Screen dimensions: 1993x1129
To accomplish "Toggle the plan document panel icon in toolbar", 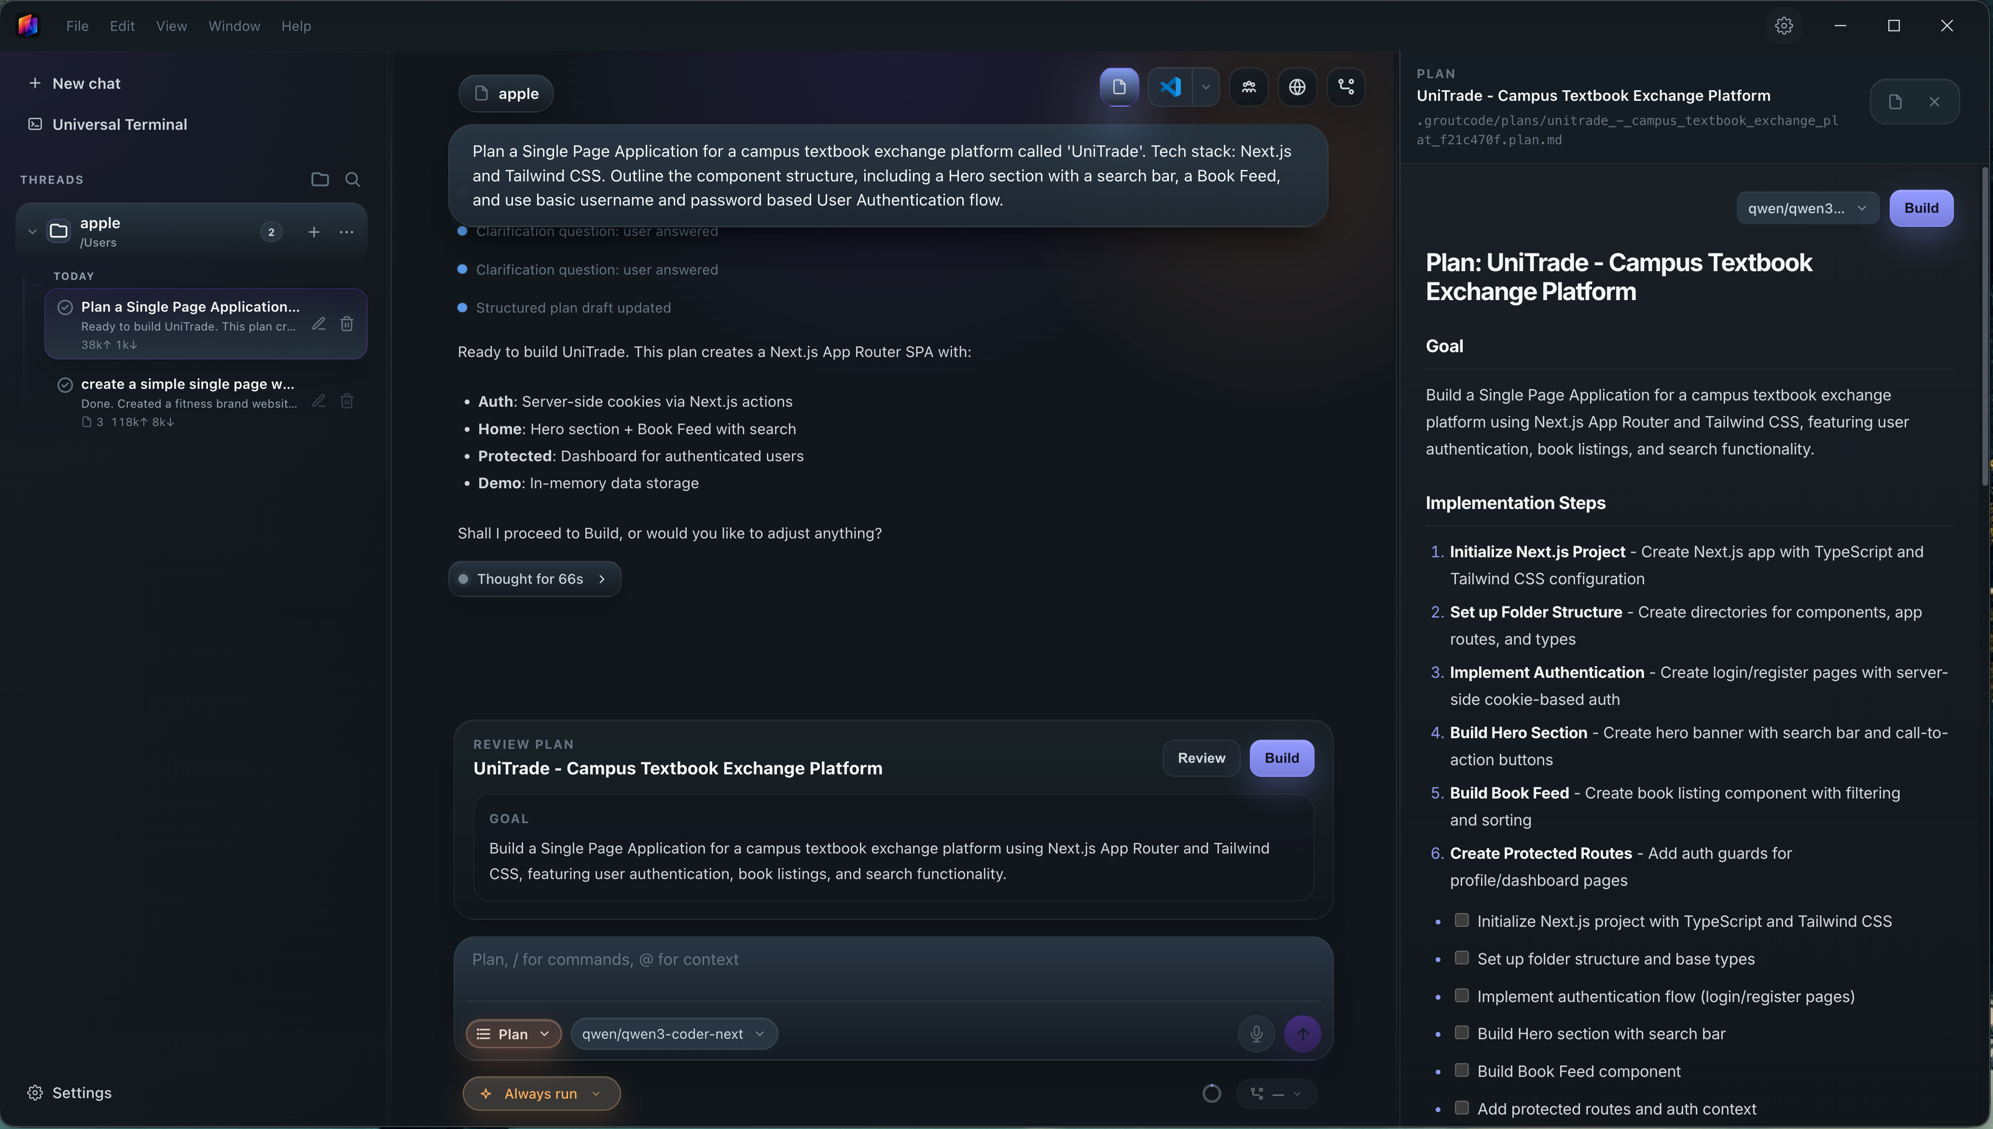I will pos(1119,87).
